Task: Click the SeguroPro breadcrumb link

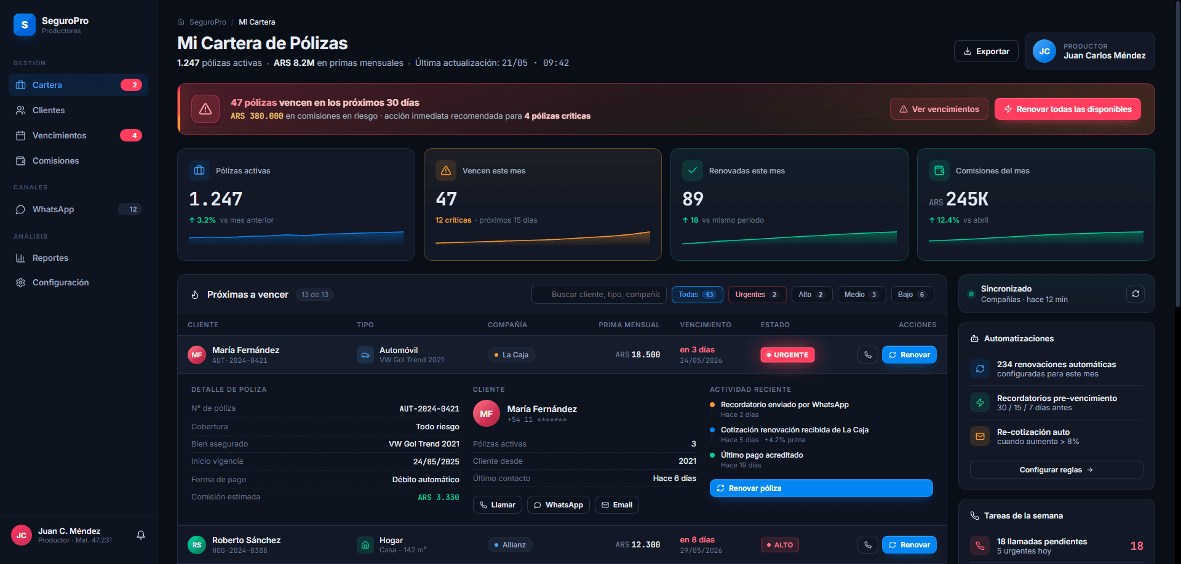Action: [208, 22]
